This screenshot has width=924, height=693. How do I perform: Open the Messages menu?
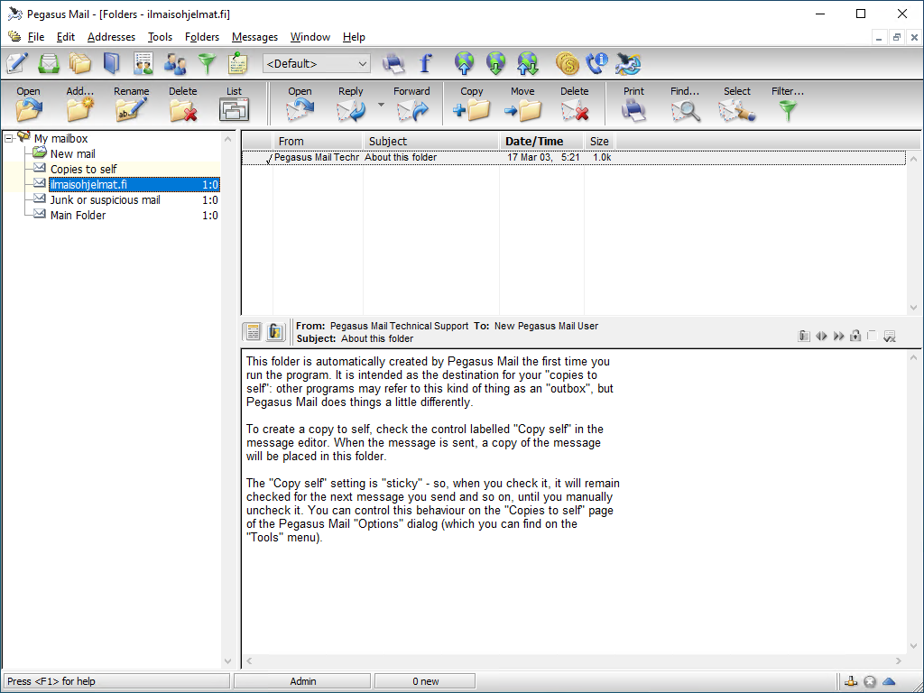pos(254,37)
